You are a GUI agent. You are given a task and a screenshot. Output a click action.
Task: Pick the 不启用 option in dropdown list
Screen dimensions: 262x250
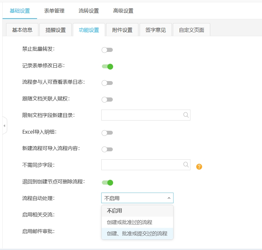pos(114,211)
